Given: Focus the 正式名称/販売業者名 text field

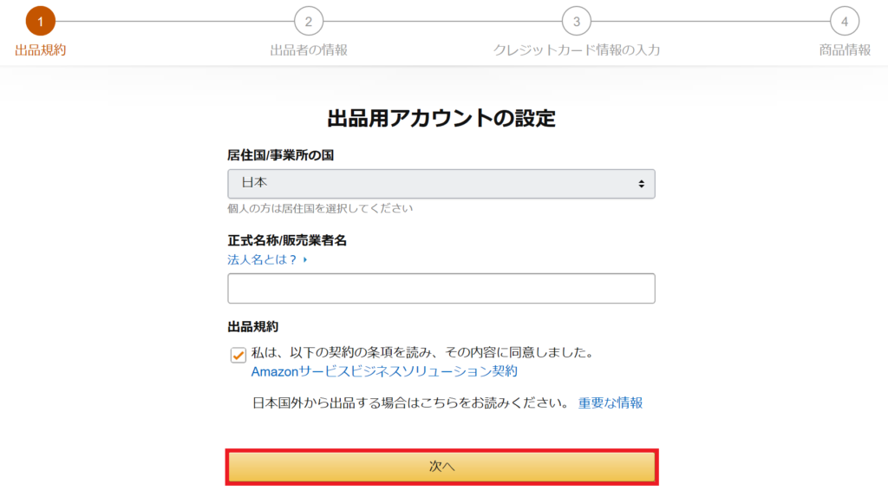Looking at the screenshot, I should 441,288.
